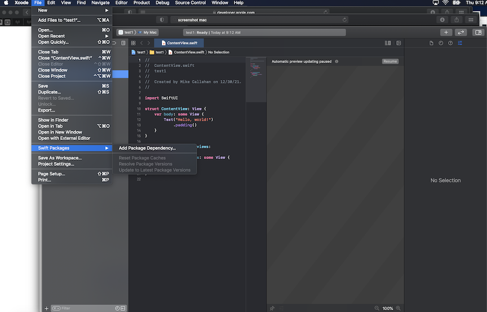Click test1 project in the jump bar
487x312 pixels.
point(138,52)
